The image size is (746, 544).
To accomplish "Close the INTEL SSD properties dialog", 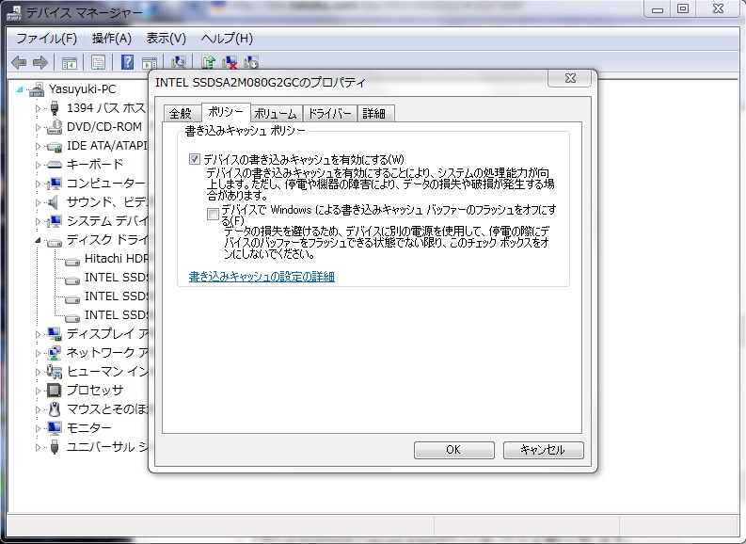I will [570, 78].
